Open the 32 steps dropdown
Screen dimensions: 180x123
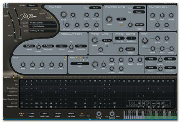(31, 114)
